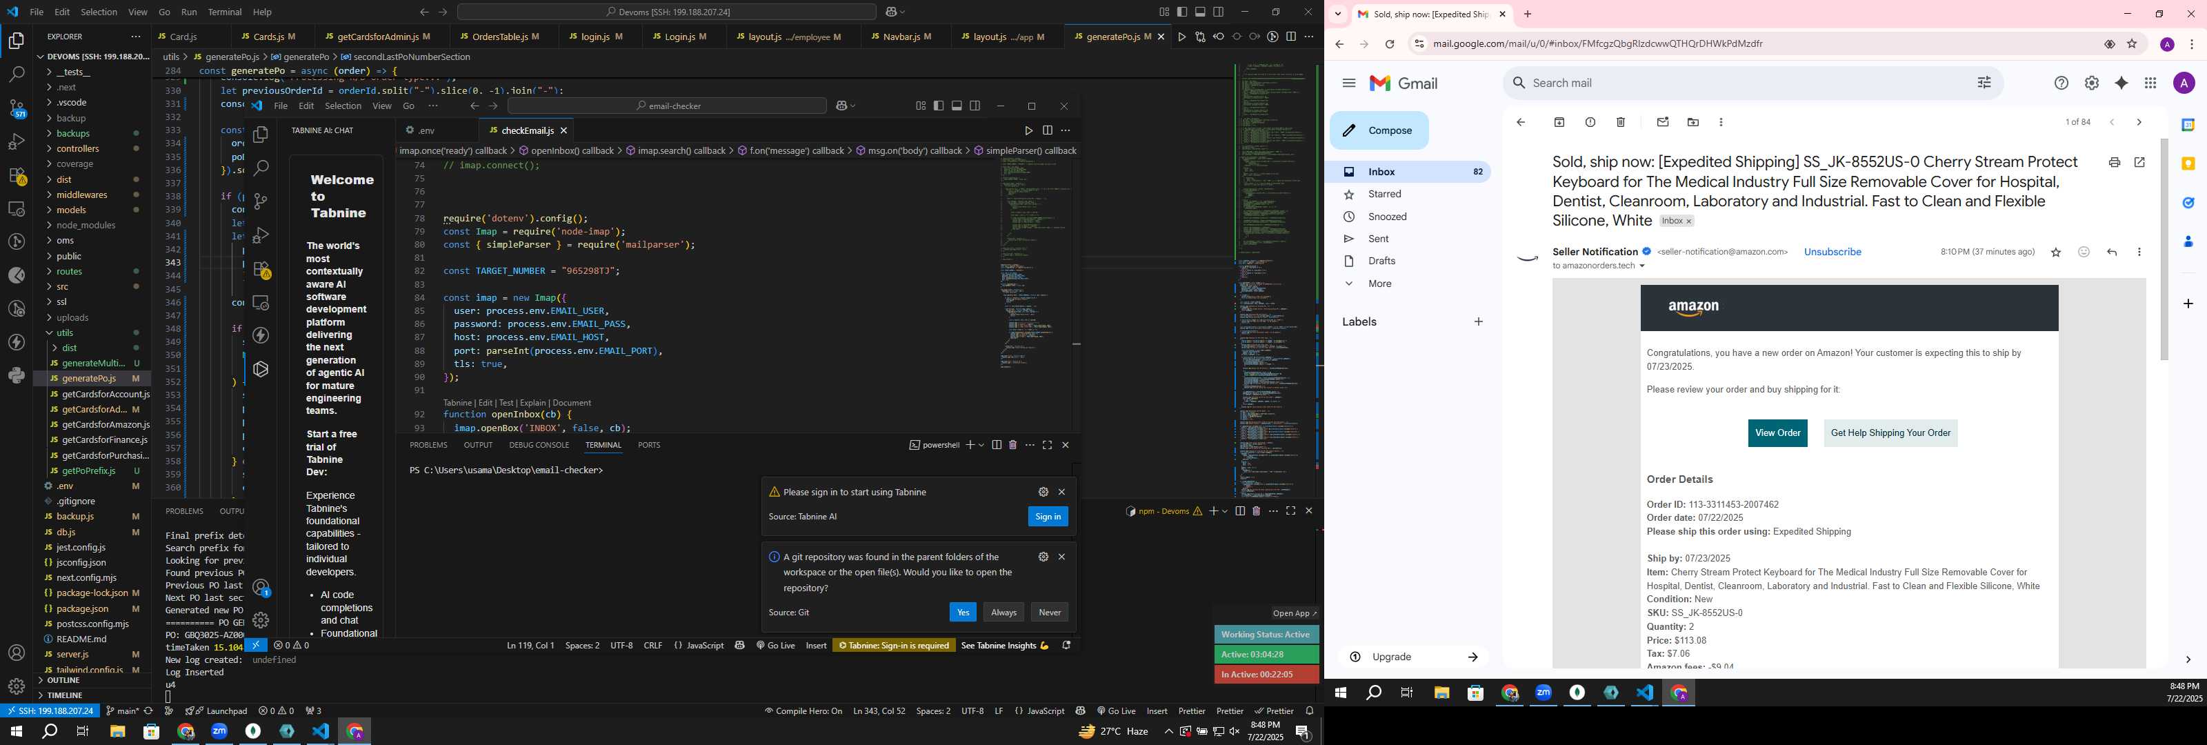Viewport: 2207px width, 745px height.
Task: Report the email as spam
Action: 1590,123
